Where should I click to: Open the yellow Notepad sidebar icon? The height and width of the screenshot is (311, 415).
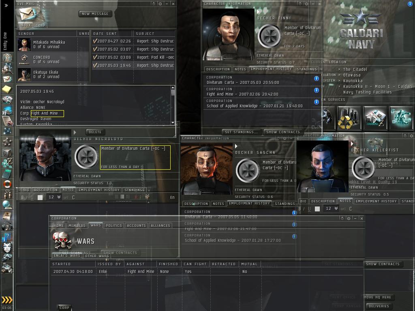pyautogui.click(x=7, y=89)
